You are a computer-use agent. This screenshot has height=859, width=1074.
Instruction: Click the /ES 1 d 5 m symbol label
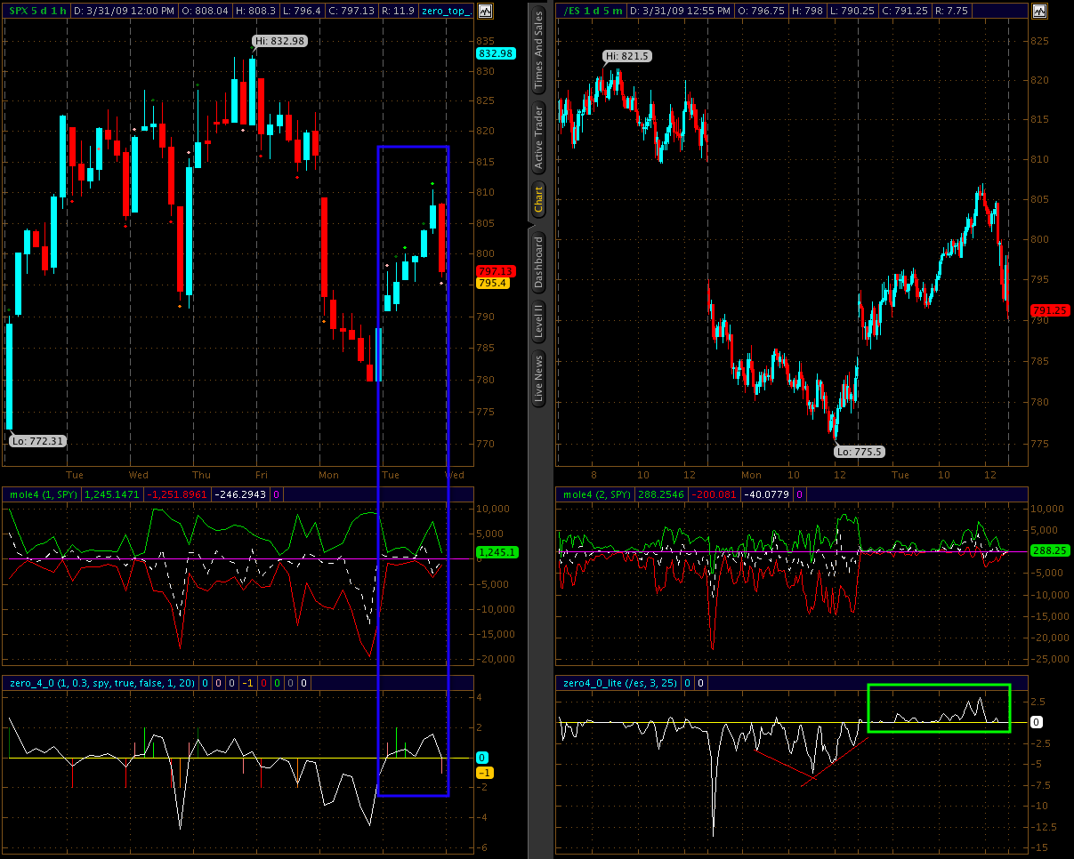(592, 12)
